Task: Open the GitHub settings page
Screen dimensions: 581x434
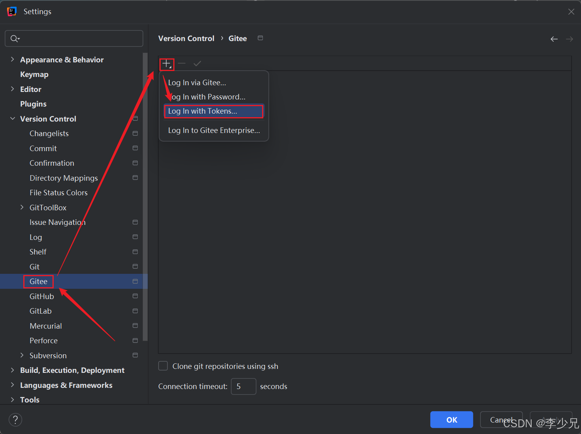Action: click(x=42, y=296)
